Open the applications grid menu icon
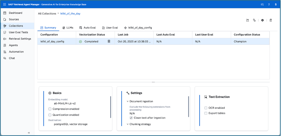This screenshot has height=136, width=281. tap(4, 4)
